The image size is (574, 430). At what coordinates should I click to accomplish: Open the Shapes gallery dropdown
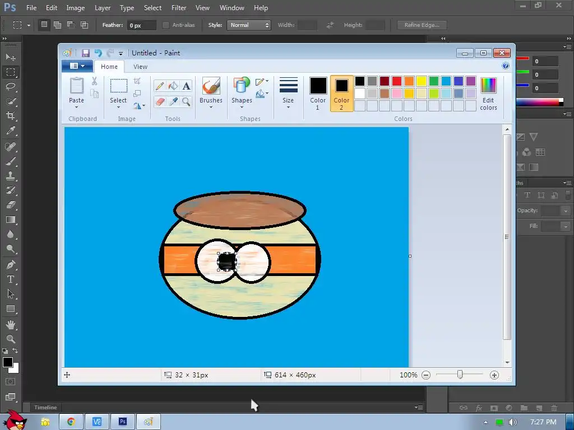[242, 107]
